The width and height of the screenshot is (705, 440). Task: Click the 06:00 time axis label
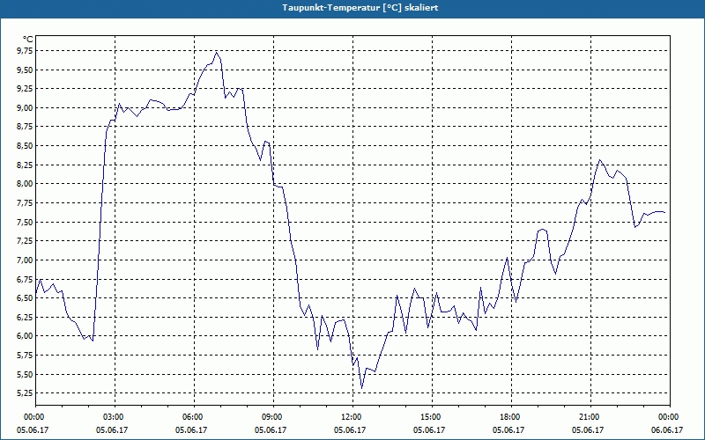point(194,417)
